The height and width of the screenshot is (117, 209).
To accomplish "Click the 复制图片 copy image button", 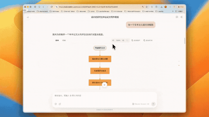I will pos(136,40).
